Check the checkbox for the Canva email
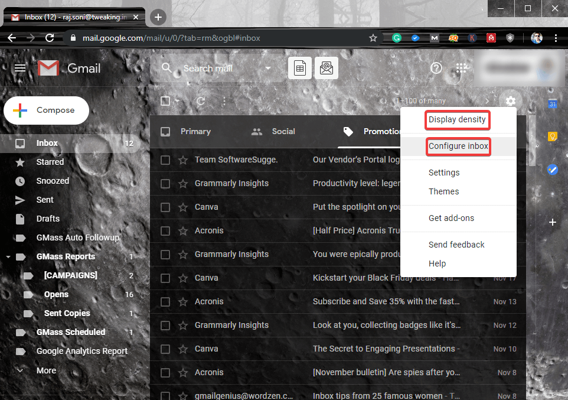 pos(165,207)
